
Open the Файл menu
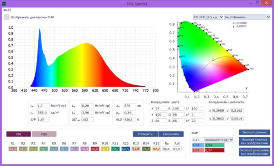[7, 10]
